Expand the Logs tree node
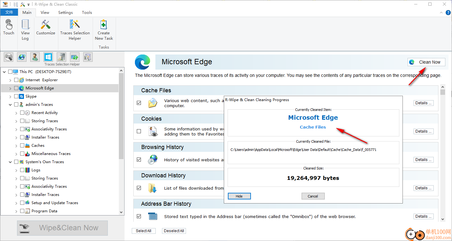Screen dimensions: 452x241 [x=16, y=170]
